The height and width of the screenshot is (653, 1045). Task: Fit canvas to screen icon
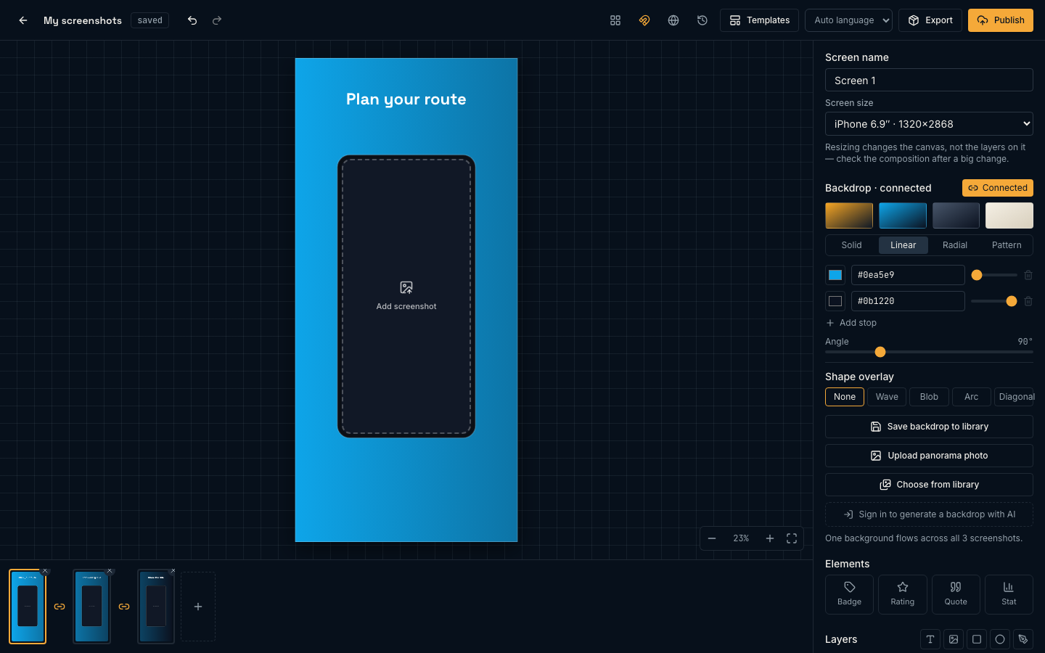click(x=792, y=538)
